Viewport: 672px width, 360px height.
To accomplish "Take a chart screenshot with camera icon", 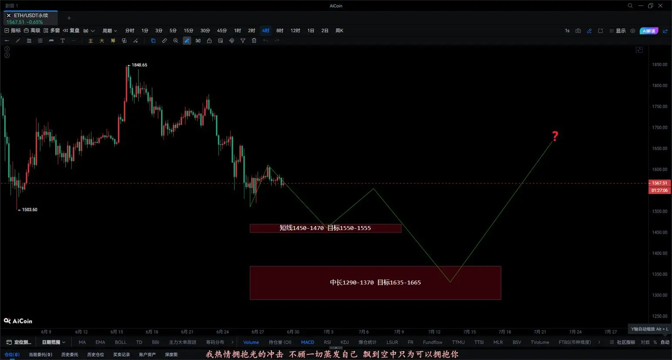I will click(x=578, y=31).
